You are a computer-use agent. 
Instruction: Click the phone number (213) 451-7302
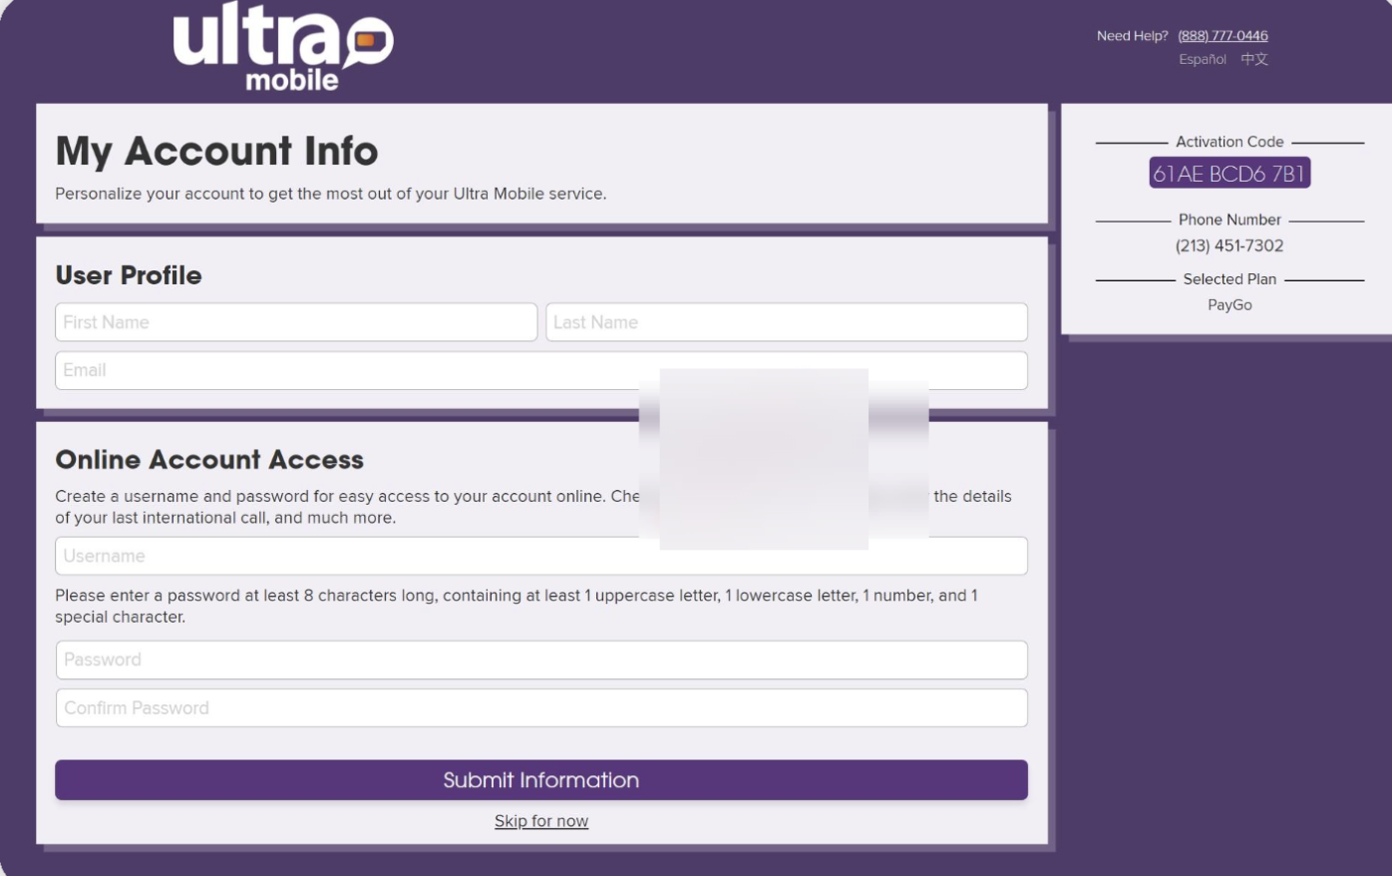[1229, 245]
